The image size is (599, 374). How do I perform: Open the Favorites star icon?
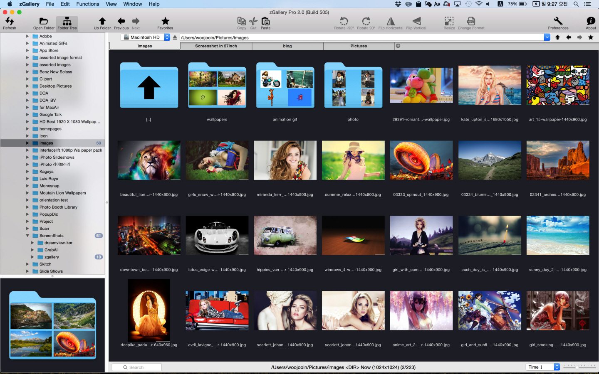click(165, 21)
